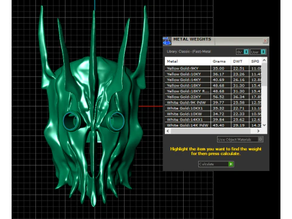The height and width of the screenshot is (219, 292).
Task: Click the Calculate button
Action: pyautogui.click(x=216, y=164)
